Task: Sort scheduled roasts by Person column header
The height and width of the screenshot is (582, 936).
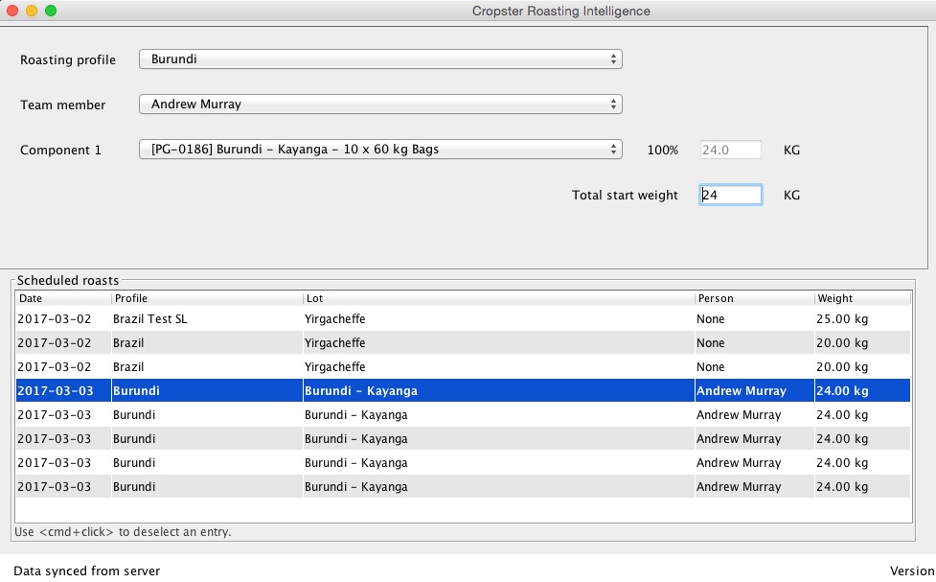Action: [x=755, y=298]
